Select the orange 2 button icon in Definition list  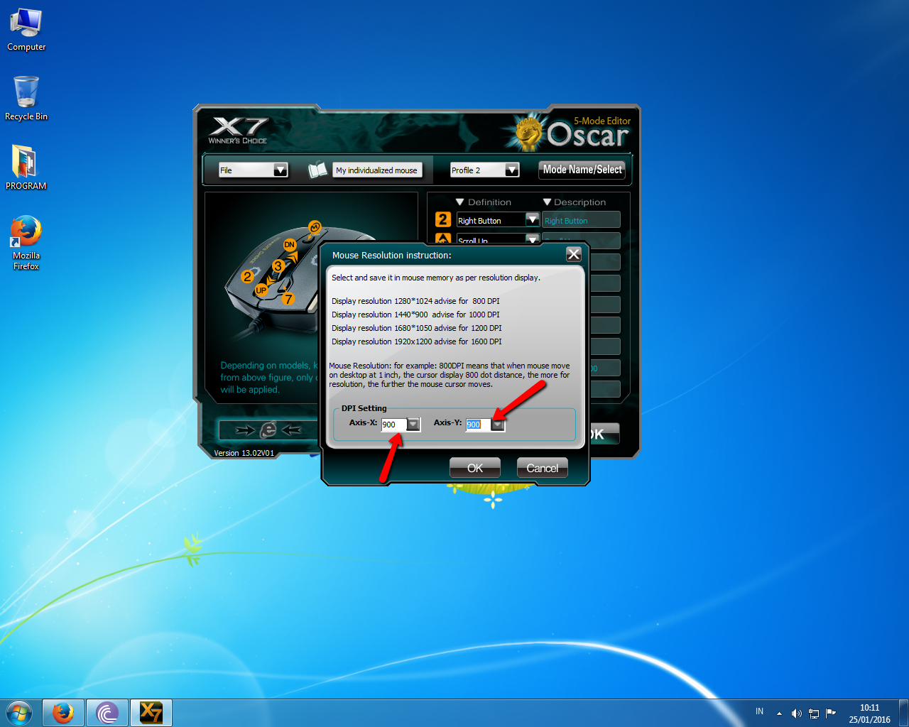[443, 219]
